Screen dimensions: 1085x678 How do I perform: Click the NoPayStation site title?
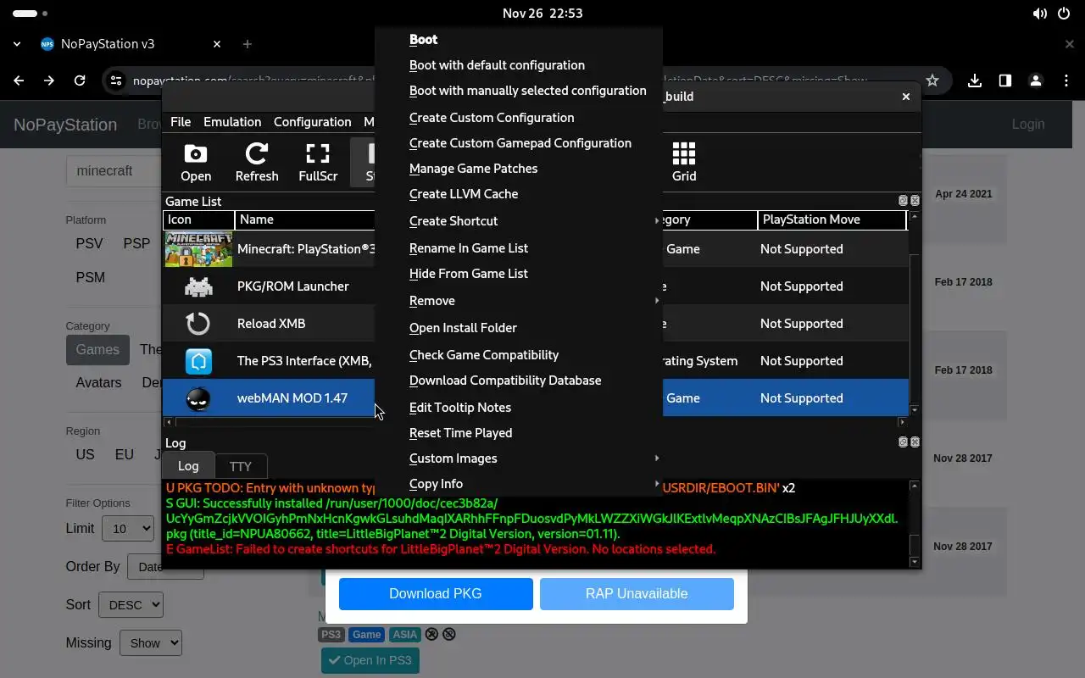(x=65, y=125)
